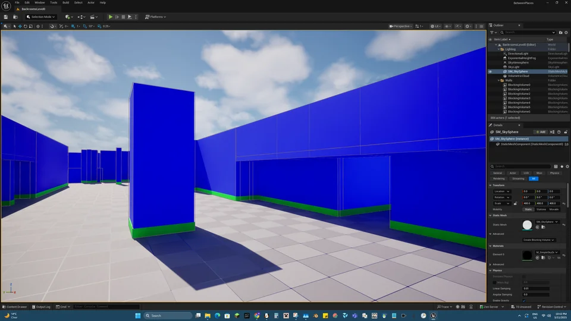Open the play options three-dot menu

(136, 17)
